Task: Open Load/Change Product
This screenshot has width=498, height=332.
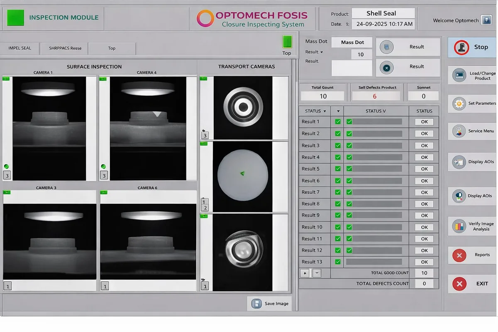Action: coord(460,75)
